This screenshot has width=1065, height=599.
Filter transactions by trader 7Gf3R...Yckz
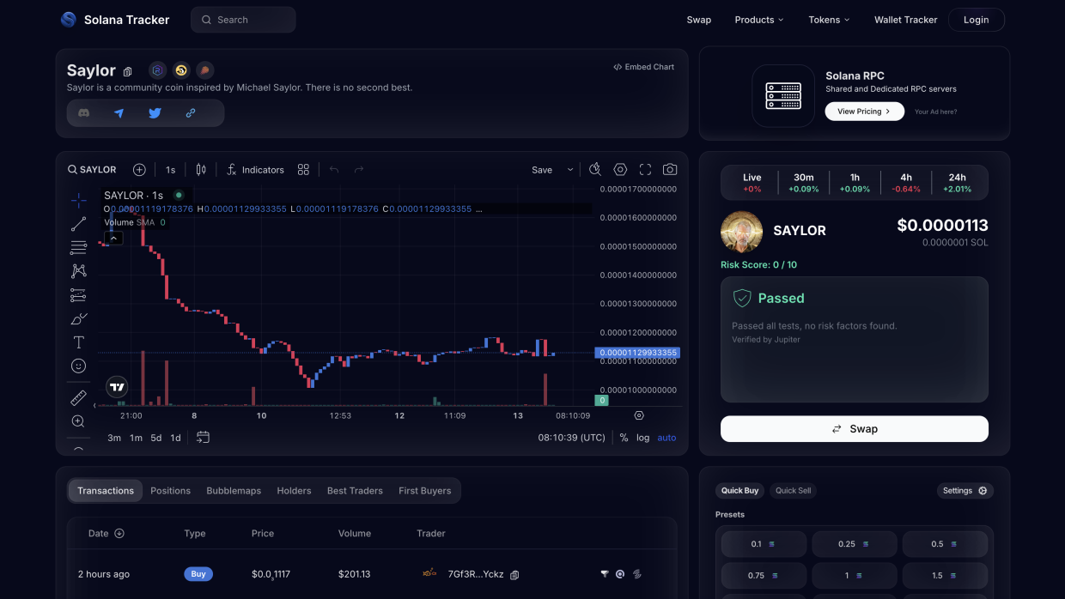pos(604,574)
